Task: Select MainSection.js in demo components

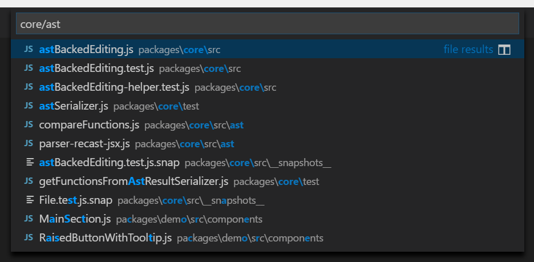Action: pos(268,219)
